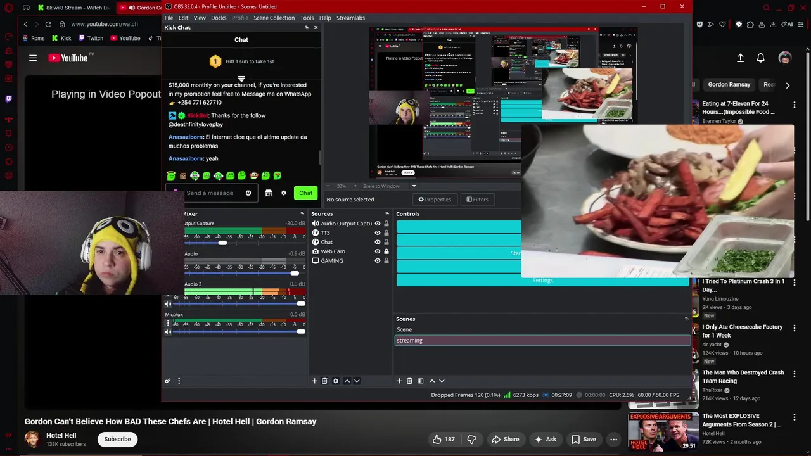Move source up in Sources toolbar

[x=347, y=381]
